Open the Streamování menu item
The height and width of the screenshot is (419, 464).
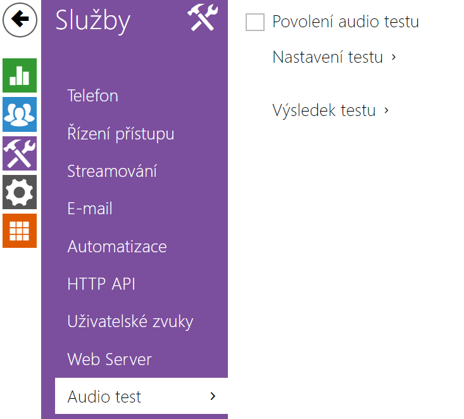pos(112,171)
